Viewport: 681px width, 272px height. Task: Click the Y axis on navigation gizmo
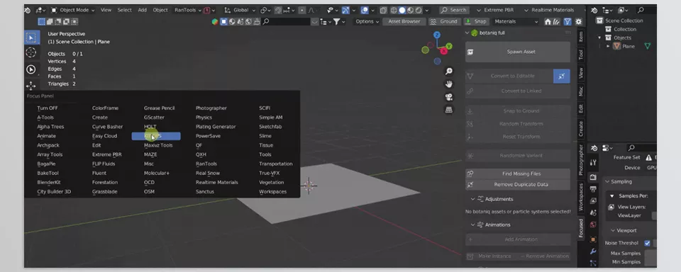point(448,46)
